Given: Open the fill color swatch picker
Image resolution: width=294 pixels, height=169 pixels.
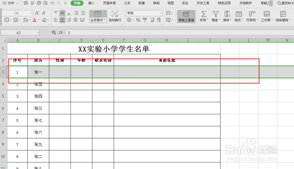Looking at the screenshot, I should coord(29,21).
